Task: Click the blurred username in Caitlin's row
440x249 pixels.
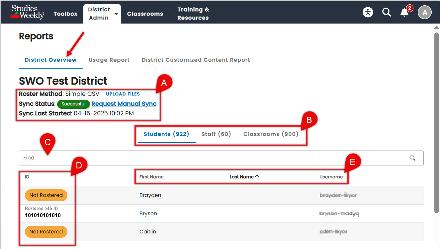Action: pos(333,232)
